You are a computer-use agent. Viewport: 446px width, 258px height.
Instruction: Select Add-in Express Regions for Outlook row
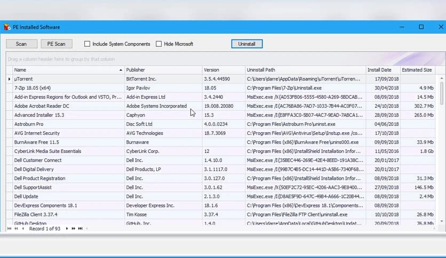pos(68,97)
